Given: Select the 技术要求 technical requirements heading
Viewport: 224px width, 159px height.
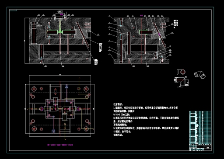Looking at the screenshot, I should coord(118,104).
